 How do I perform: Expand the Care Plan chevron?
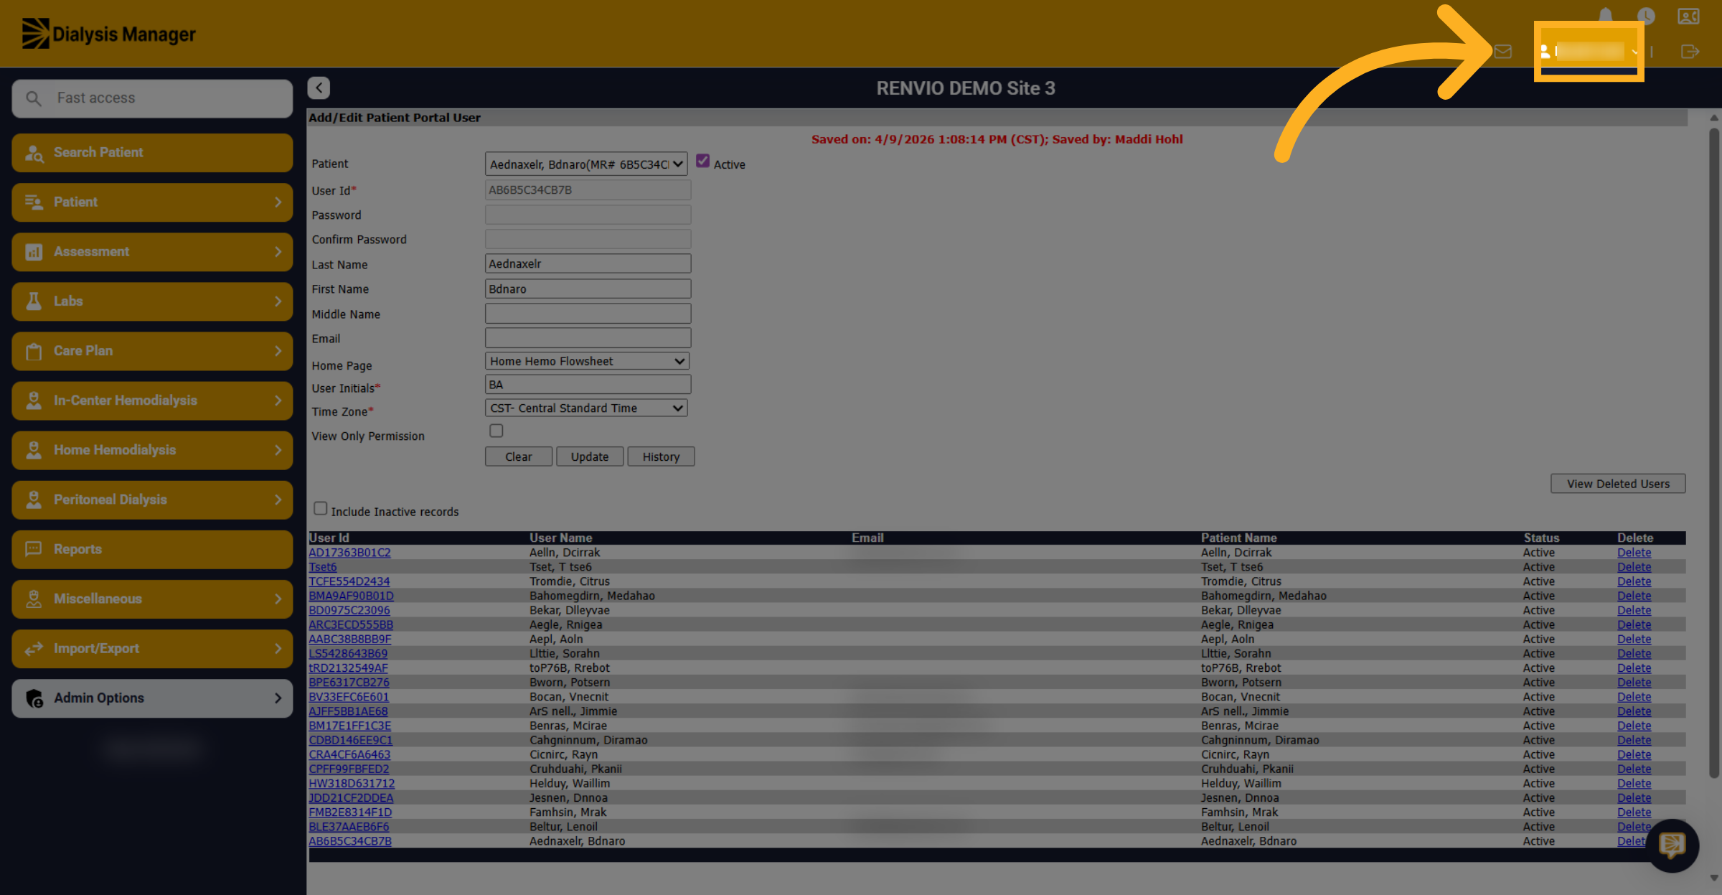pyautogui.click(x=278, y=351)
